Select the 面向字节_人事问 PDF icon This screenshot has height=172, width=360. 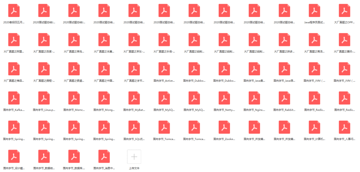point(345,127)
